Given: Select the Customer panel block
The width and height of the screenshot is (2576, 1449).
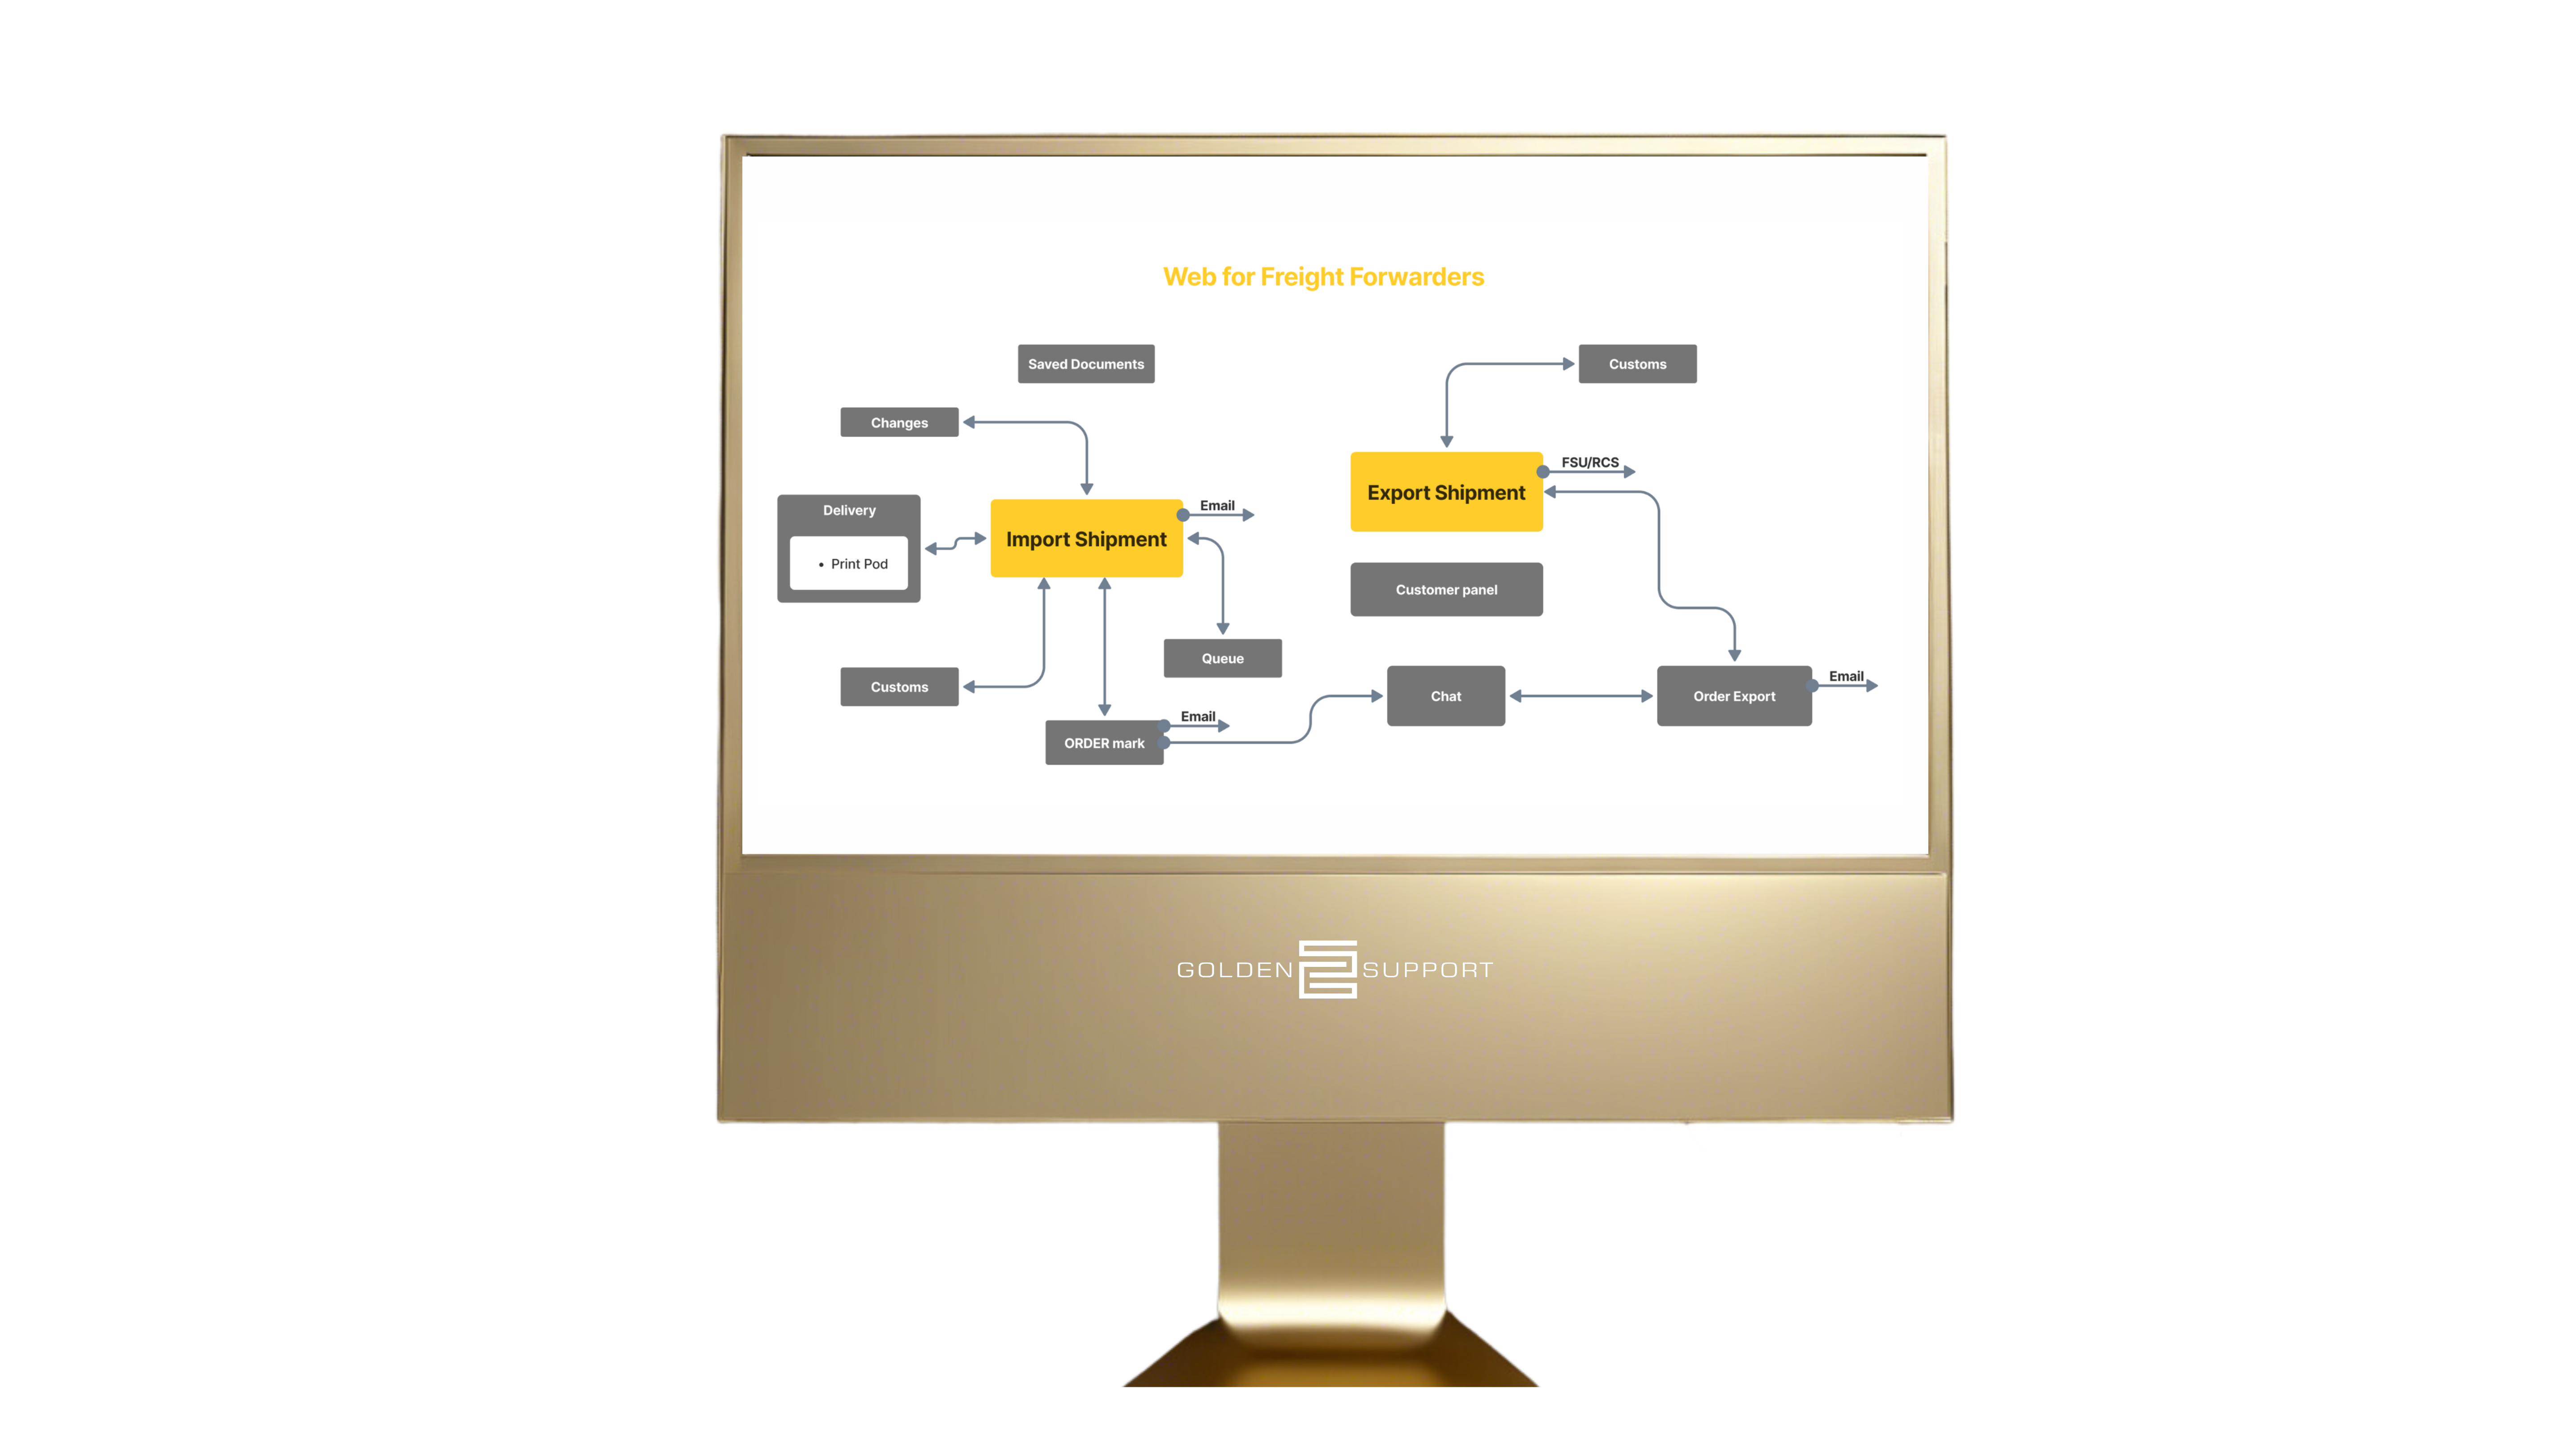Looking at the screenshot, I should (x=1445, y=587).
